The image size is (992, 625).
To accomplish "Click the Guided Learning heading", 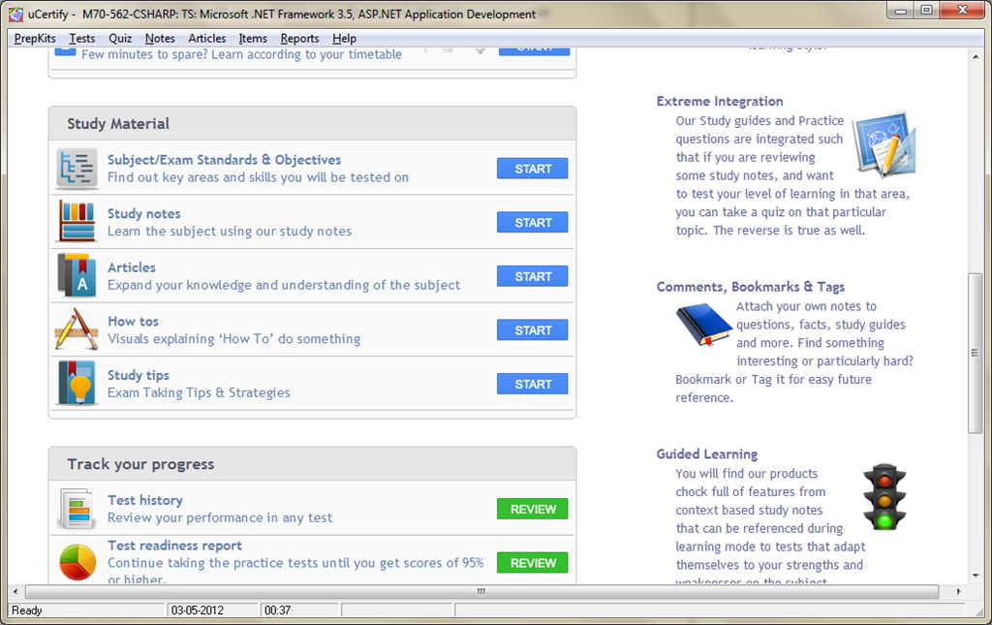I will pos(706,453).
